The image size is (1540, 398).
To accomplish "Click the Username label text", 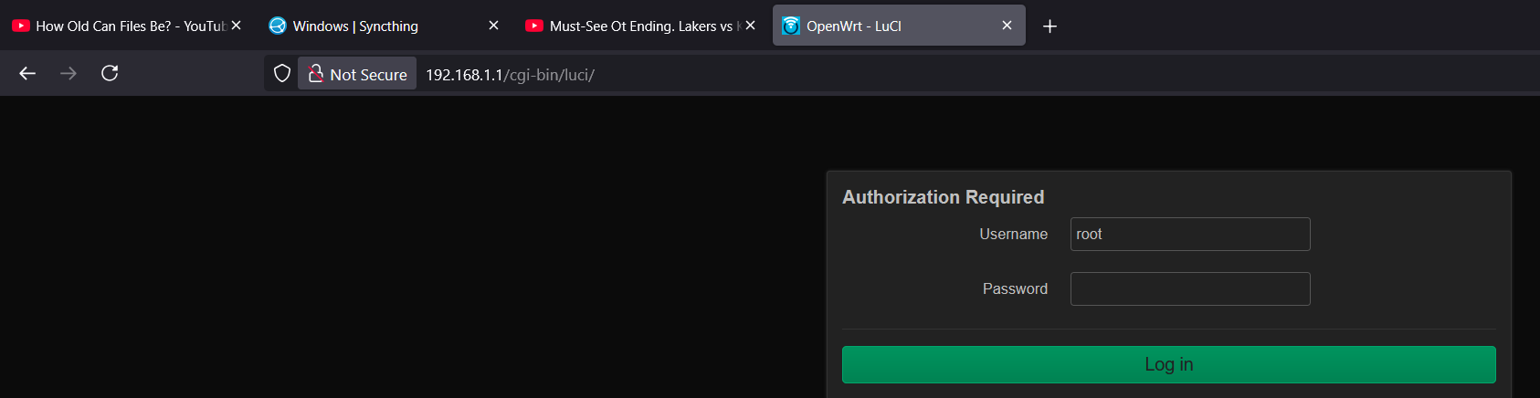I will 1013,235.
